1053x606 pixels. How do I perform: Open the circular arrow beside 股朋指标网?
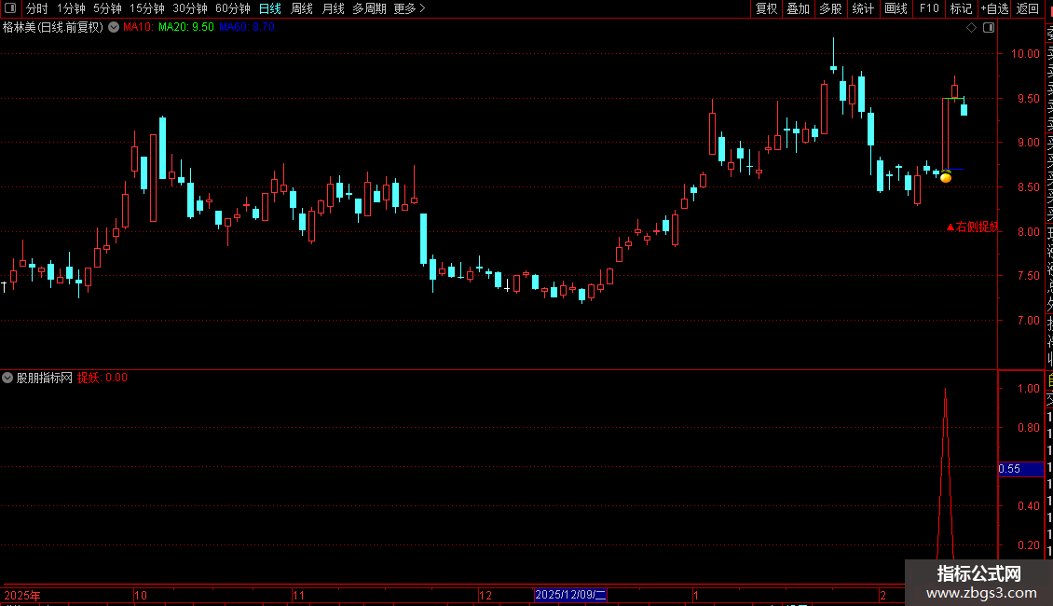(x=7, y=378)
